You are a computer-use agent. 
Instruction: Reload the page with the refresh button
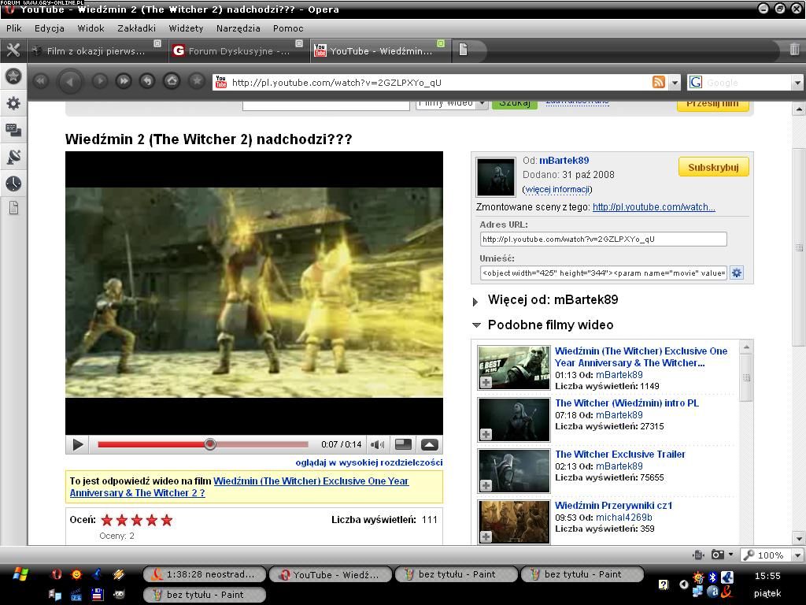pyautogui.click(x=147, y=81)
